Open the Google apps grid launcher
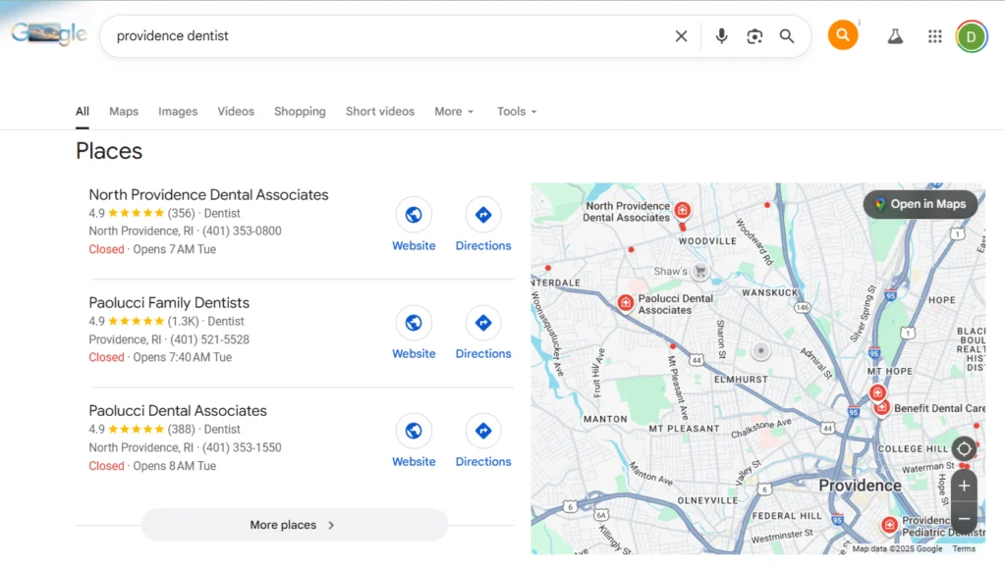1006x567 pixels. point(934,35)
